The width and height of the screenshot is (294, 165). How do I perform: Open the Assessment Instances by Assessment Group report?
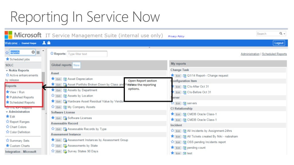pyautogui.click(x=98, y=140)
